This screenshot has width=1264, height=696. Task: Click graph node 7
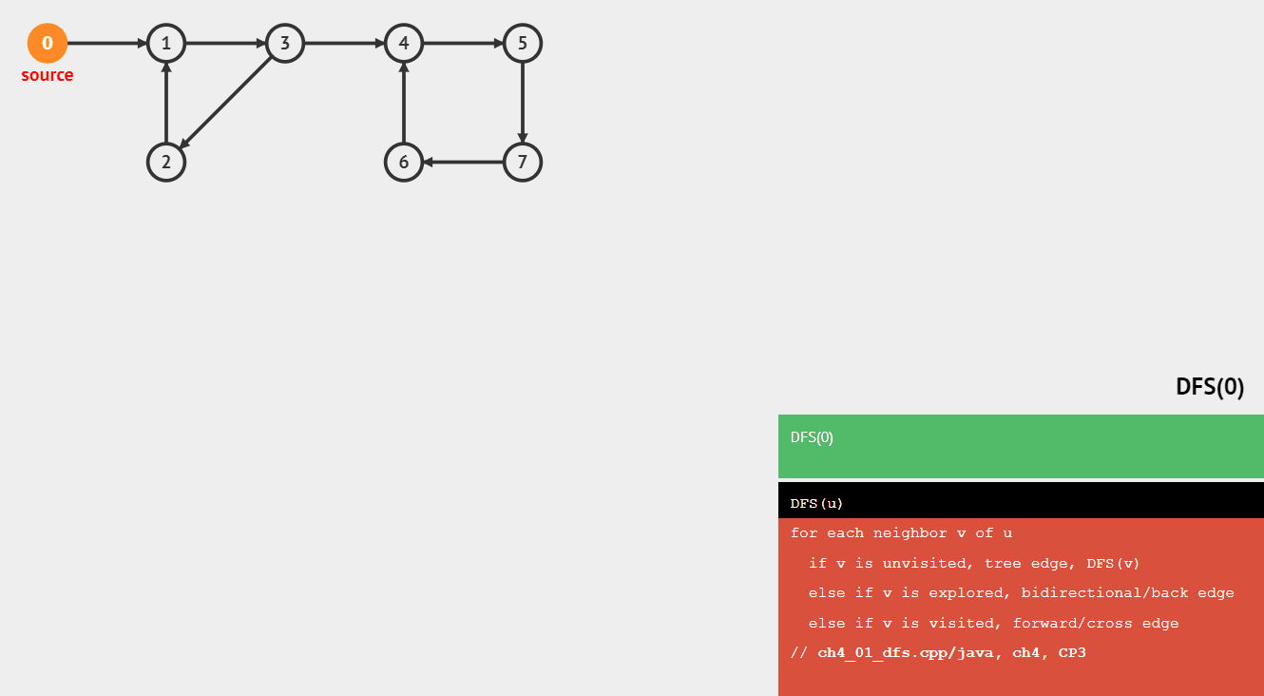coord(522,162)
